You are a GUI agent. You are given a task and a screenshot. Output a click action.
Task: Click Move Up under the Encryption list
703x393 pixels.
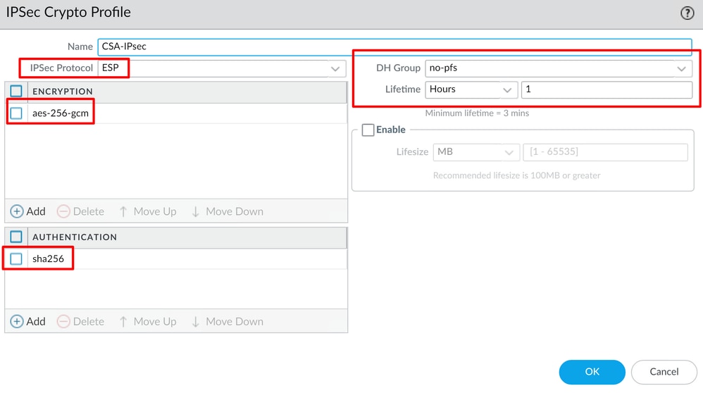point(147,211)
